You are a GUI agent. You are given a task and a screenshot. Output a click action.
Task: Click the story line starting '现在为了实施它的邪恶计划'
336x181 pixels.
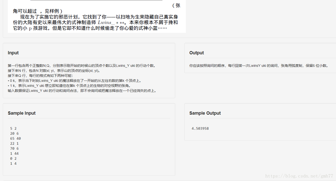click(x=99, y=17)
